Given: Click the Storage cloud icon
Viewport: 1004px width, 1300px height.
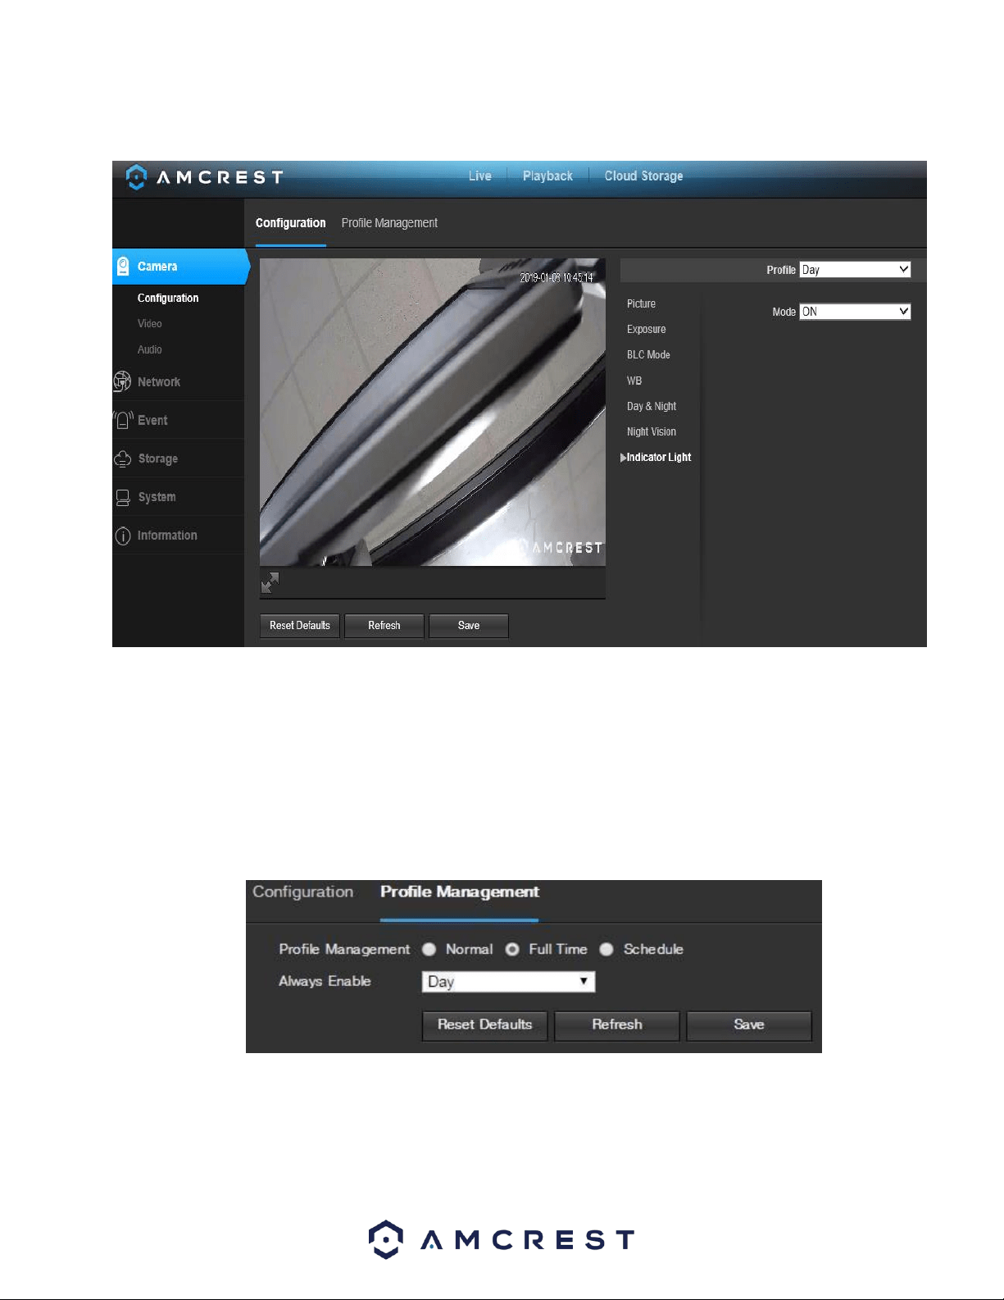Looking at the screenshot, I should point(123,458).
